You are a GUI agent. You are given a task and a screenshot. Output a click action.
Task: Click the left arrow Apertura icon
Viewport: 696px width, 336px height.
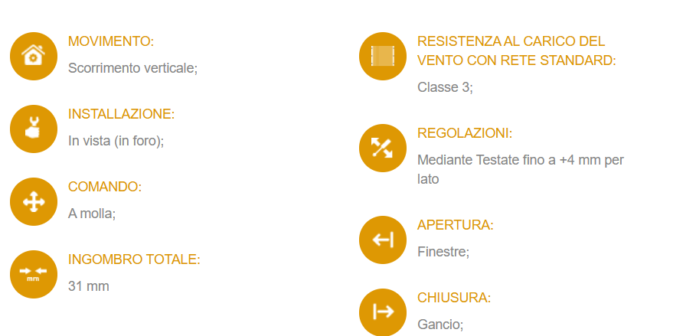383,240
